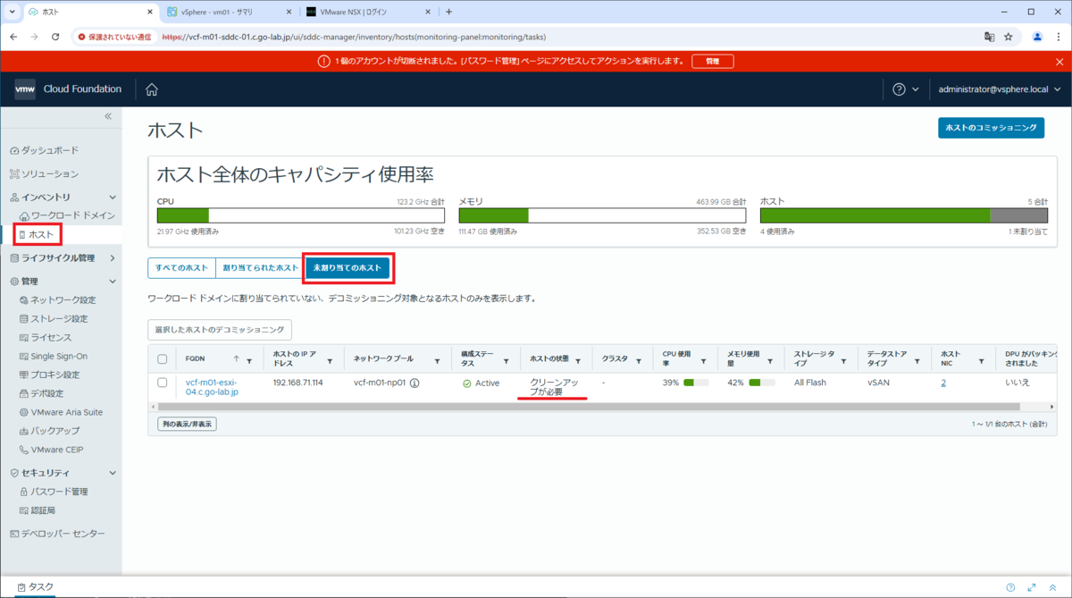This screenshot has height=598, width=1072.
Task: Filter the クラスタ column
Action: click(638, 359)
